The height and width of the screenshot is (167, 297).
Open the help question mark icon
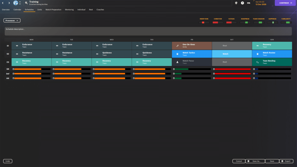242,3
